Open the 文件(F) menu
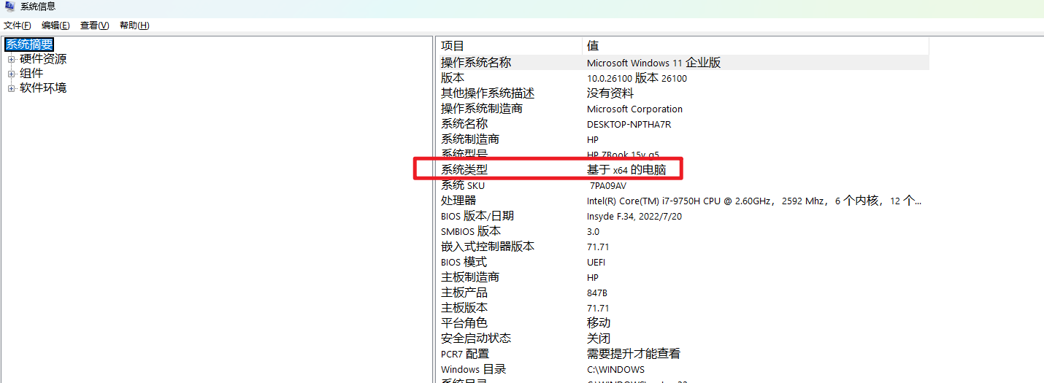The height and width of the screenshot is (383, 1044). pos(18,26)
